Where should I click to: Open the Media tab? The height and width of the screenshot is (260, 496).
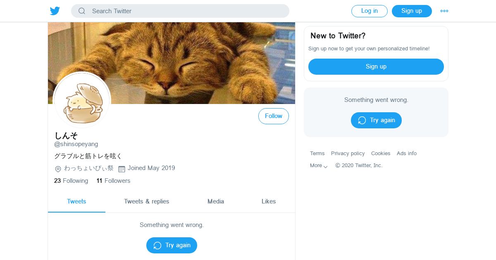[x=216, y=201]
